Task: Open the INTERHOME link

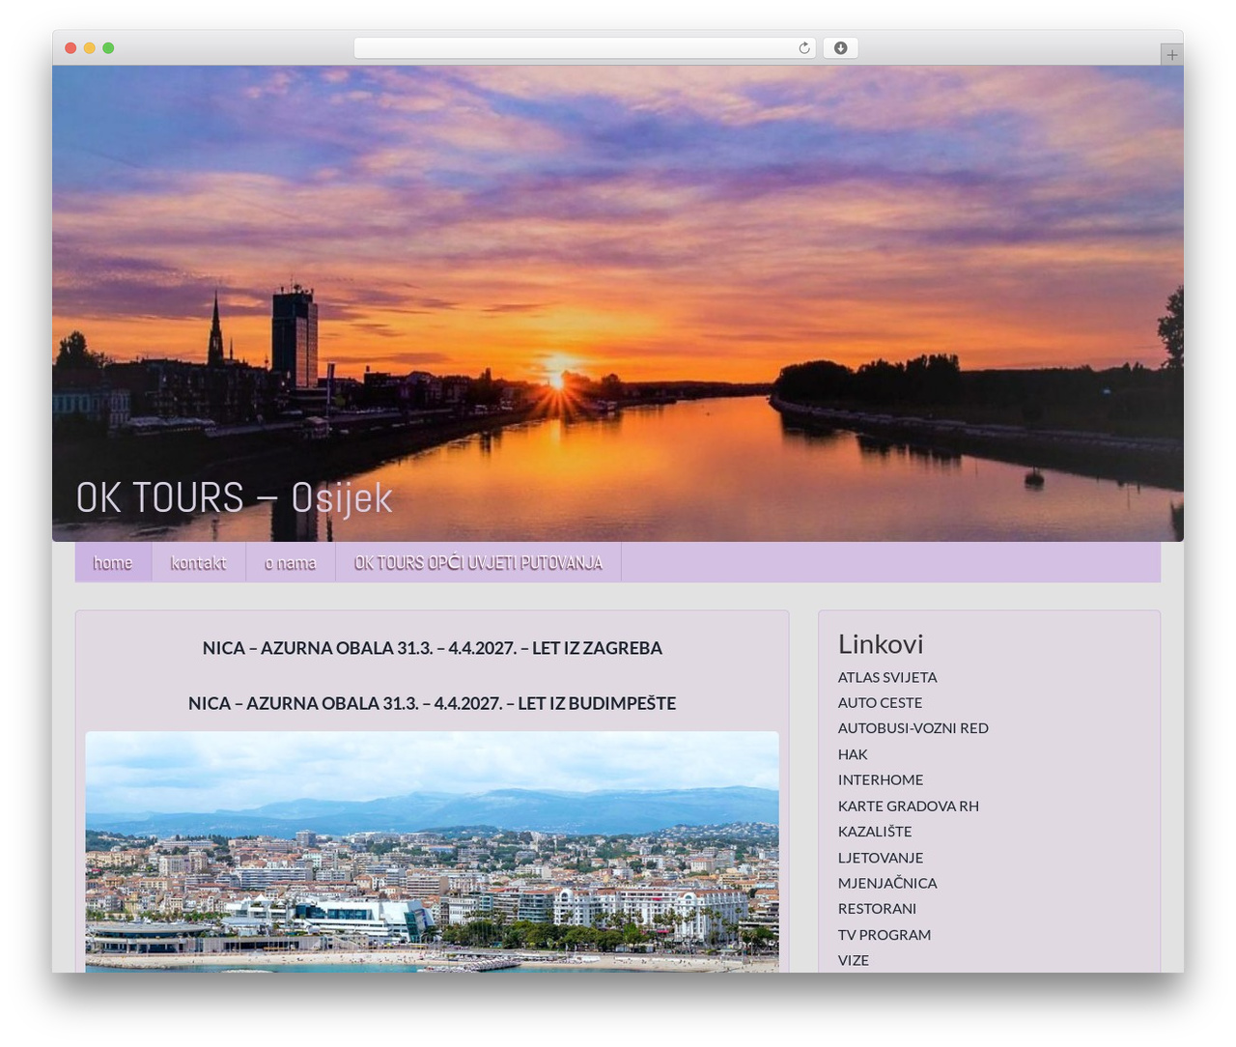Action: (881, 779)
